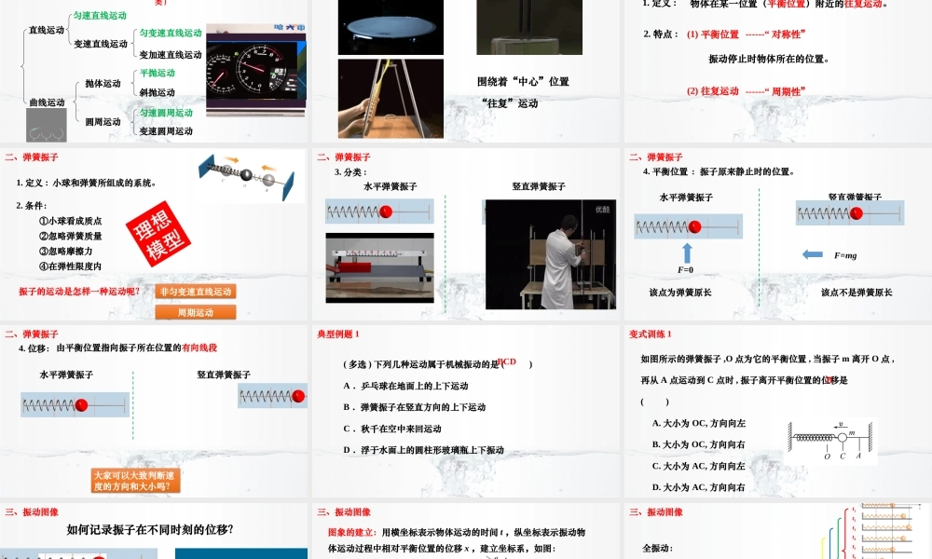Open the 变式训练 1 slide thumbnail
The image size is (932, 559).
point(777,411)
